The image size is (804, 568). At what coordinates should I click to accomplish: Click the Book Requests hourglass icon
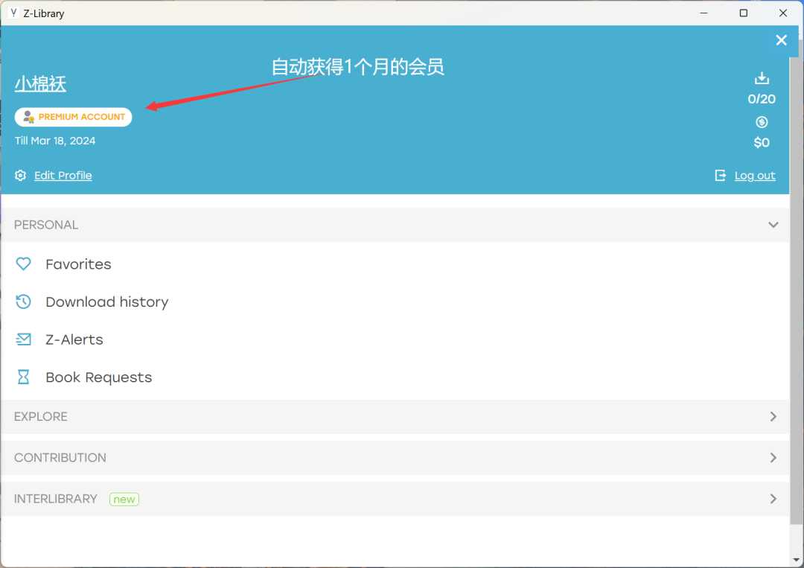point(24,377)
